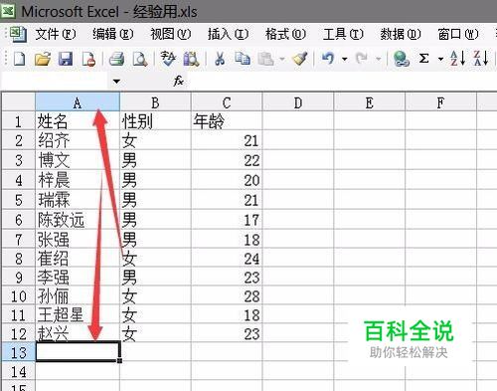Open the 文件(F) menu
497x391 pixels.
[x=56, y=34]
